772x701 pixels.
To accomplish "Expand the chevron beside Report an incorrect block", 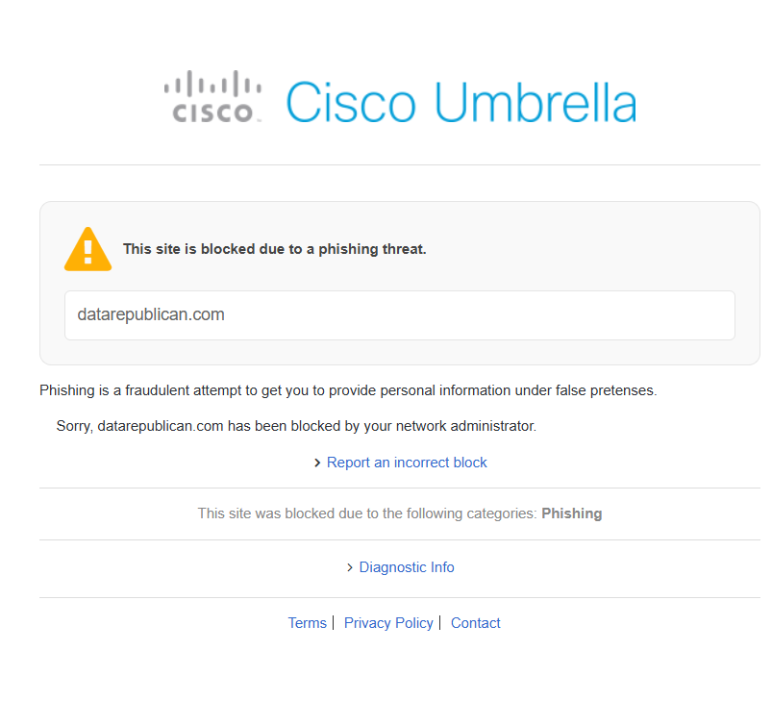I will (317, 463).
